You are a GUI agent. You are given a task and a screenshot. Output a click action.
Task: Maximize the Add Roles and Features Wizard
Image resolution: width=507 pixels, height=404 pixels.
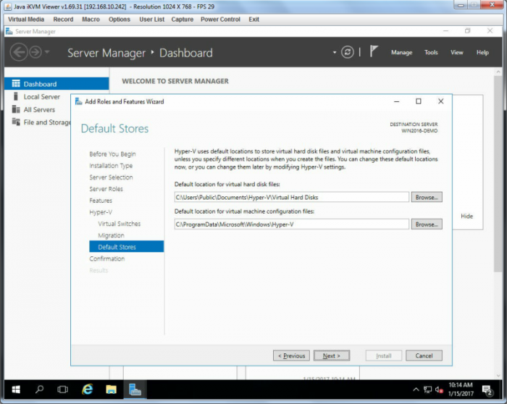(419, 101)
